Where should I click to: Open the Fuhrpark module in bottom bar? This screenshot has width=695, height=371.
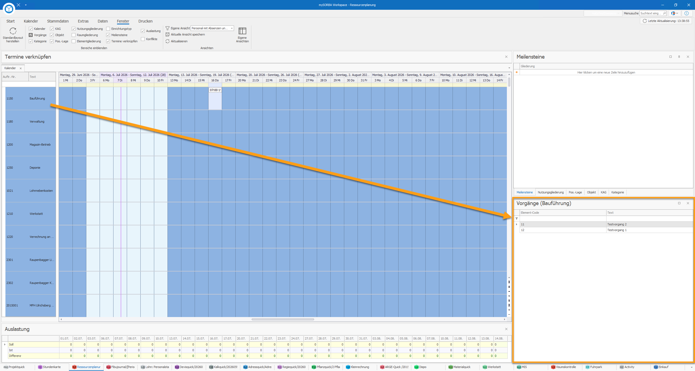point(594,367)
